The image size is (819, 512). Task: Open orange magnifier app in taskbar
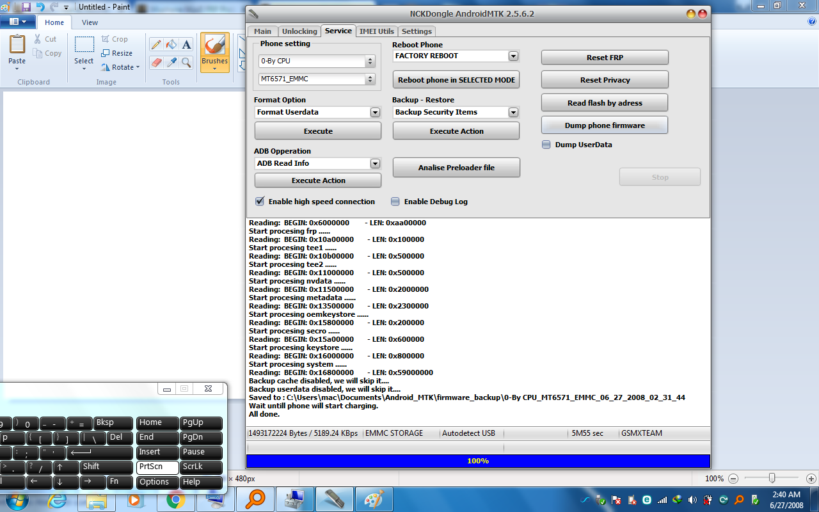coord(255,499)
